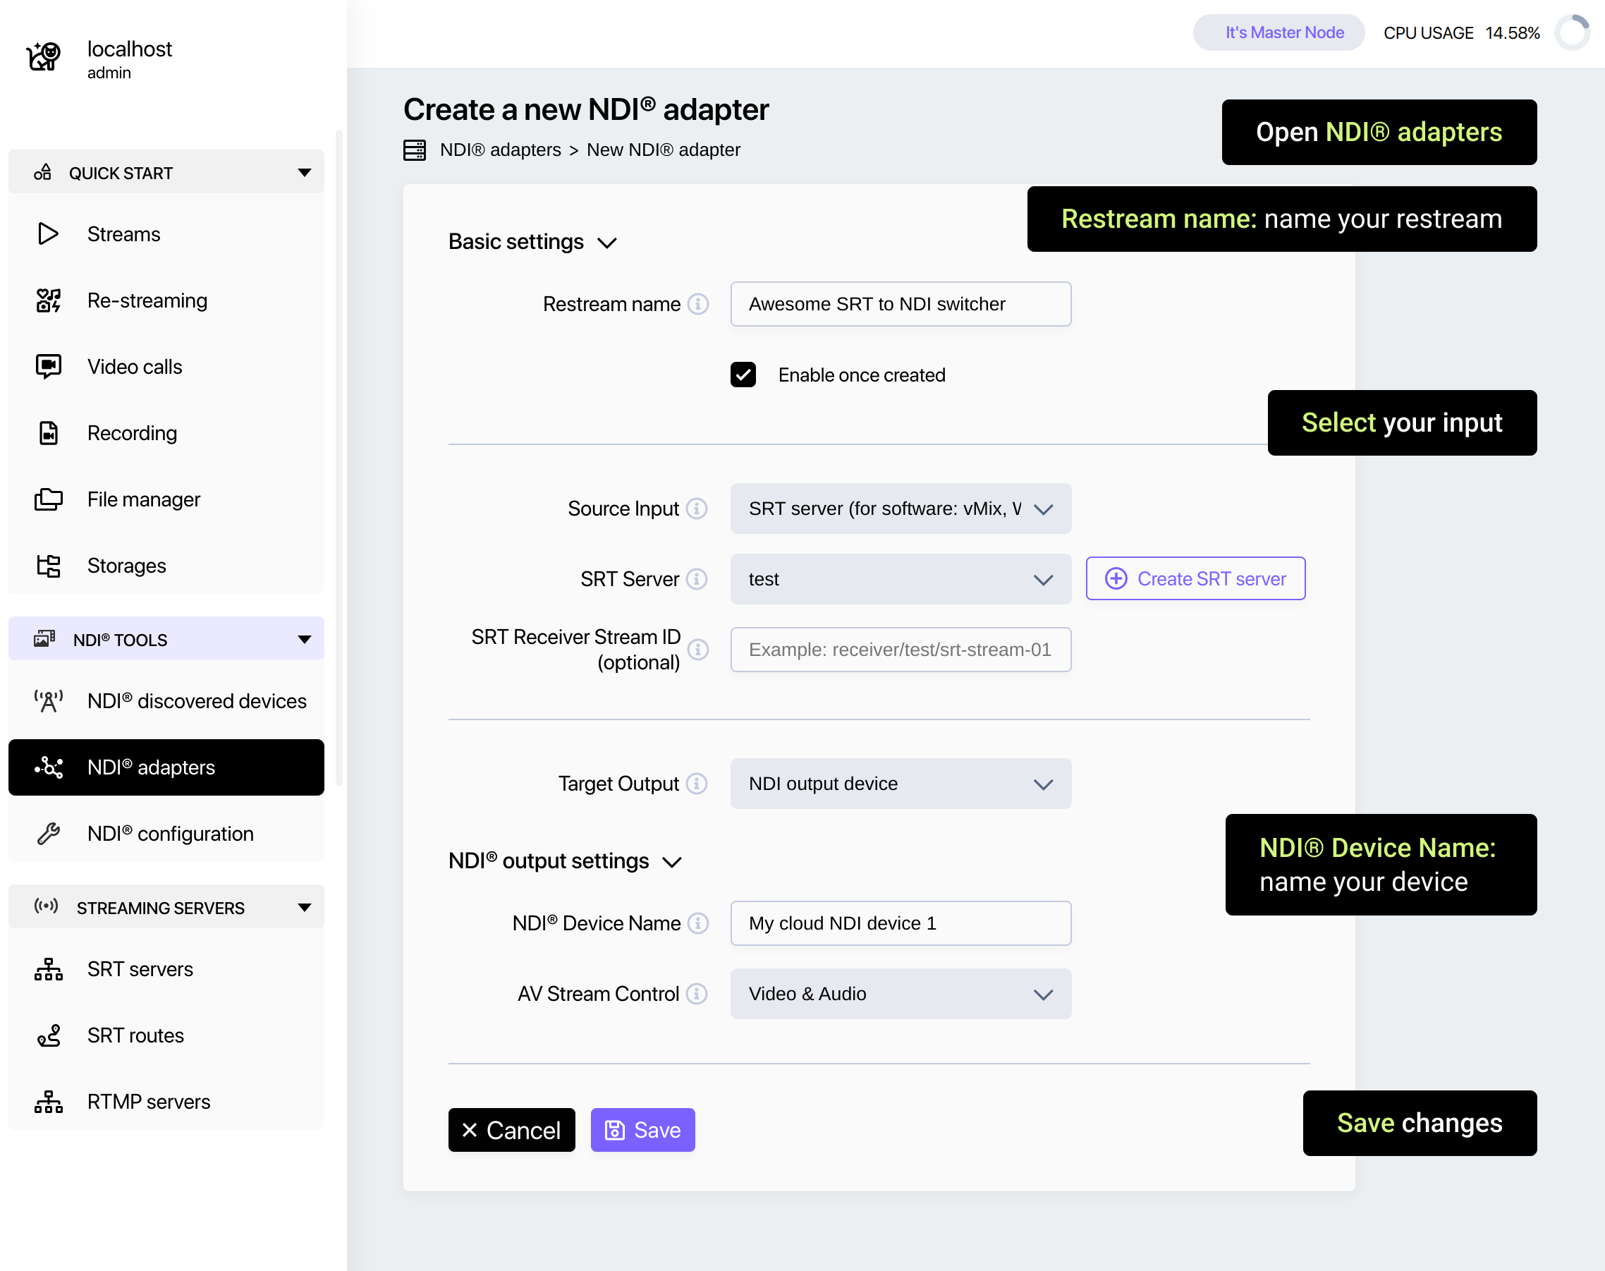The width and height of the screenshot is (1605, 1271).
Task: Open Video calls page
Action: coord(166,367)
